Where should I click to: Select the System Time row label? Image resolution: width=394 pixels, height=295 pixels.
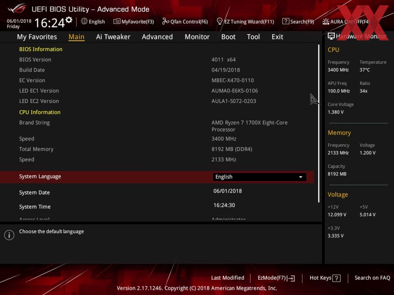click(35, 207)
